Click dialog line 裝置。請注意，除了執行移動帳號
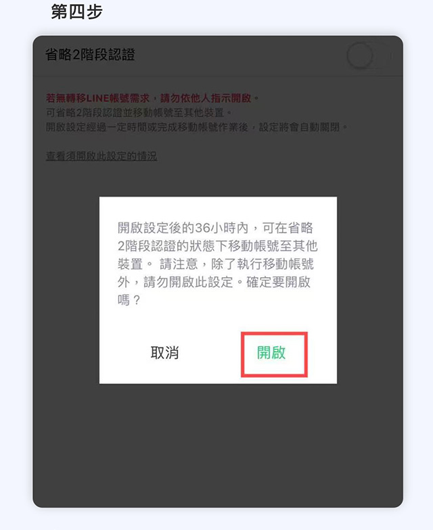Viewport: 433px width, 530px height. (x=215, y=264)
